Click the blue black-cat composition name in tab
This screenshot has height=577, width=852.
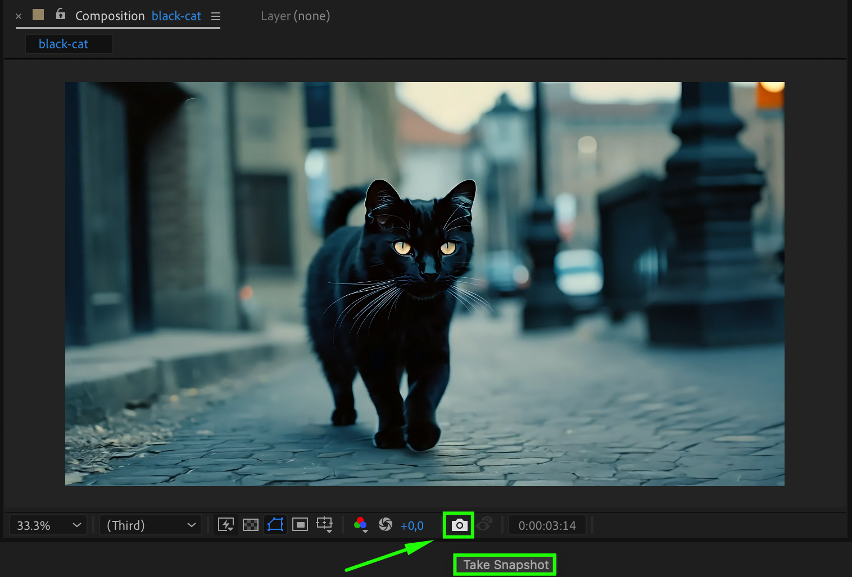point(176,16)
